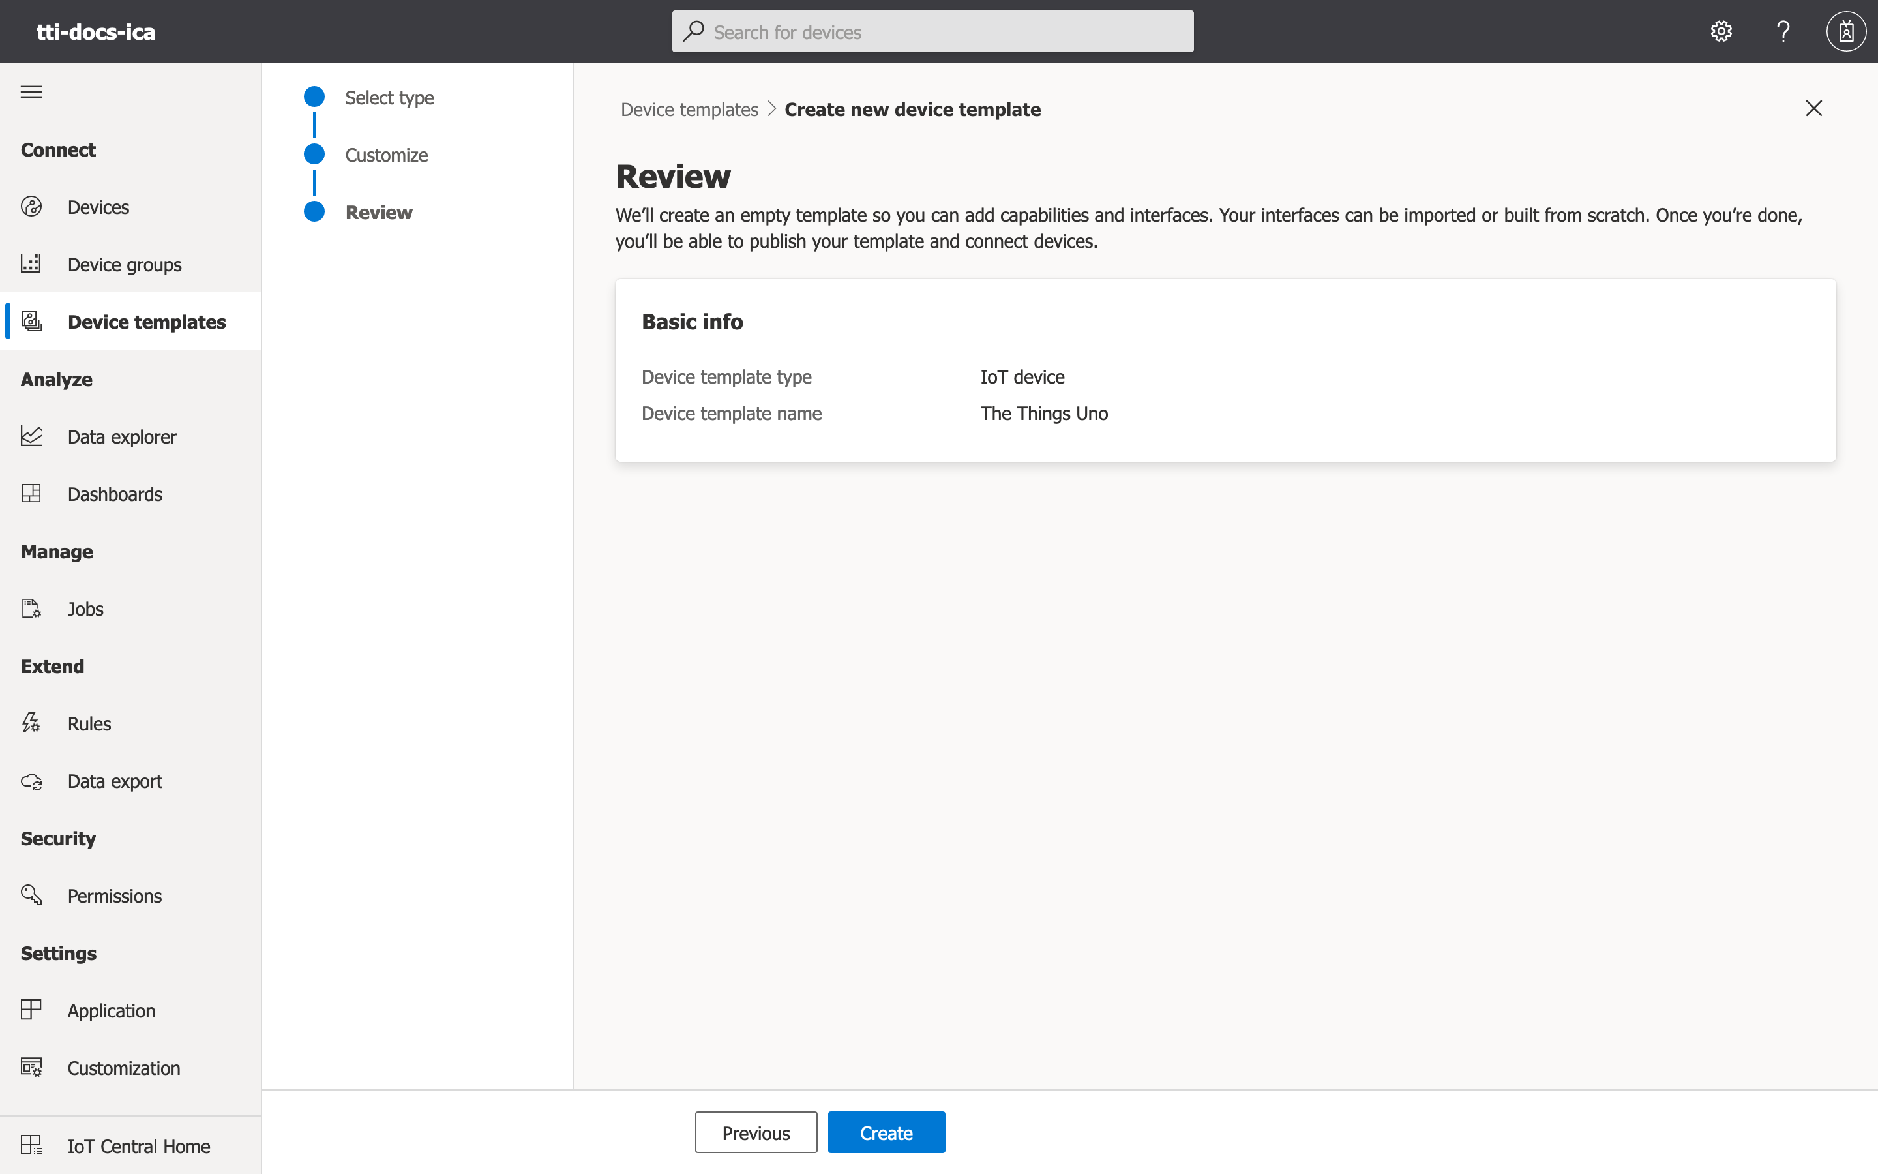Select Data export icon
The width and height of the screenshot is (1878, 1174).
pyautogui.click(x=33, y=781)
